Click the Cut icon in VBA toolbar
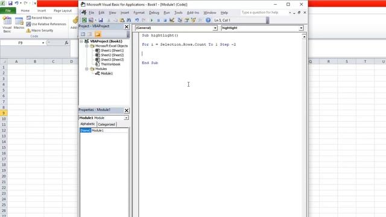This screenshot has width=386, height=217. 109,20
